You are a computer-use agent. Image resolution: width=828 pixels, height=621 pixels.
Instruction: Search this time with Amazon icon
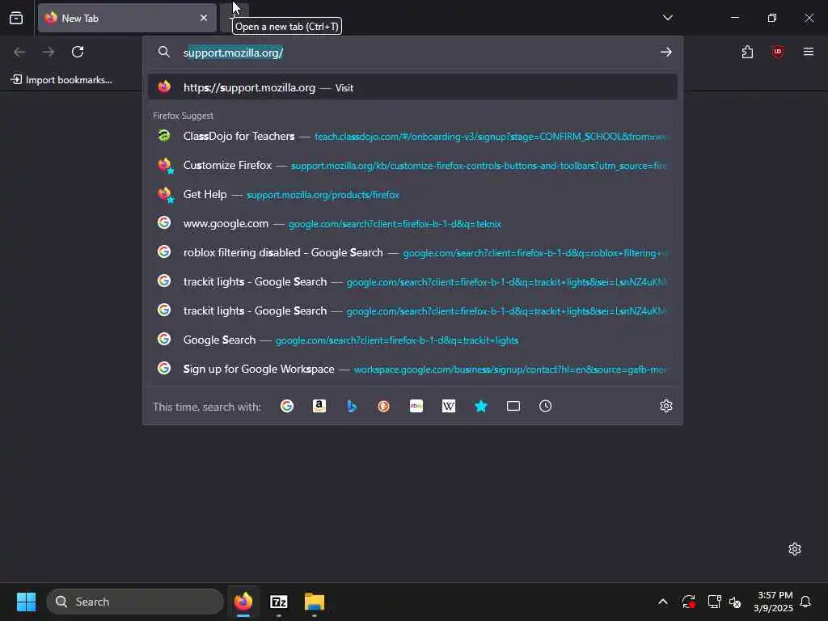click(x=319, y=406)
